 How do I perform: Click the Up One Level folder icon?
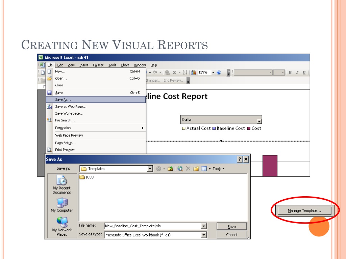click(x=170, y=169)
